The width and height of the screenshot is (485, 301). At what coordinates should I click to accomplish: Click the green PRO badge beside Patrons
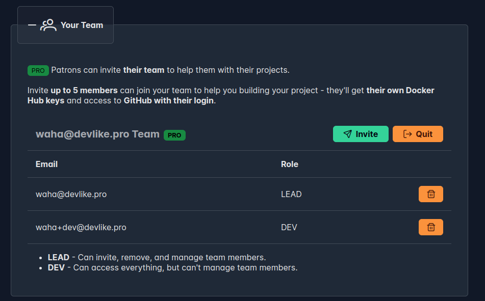(x=38, y=70)
